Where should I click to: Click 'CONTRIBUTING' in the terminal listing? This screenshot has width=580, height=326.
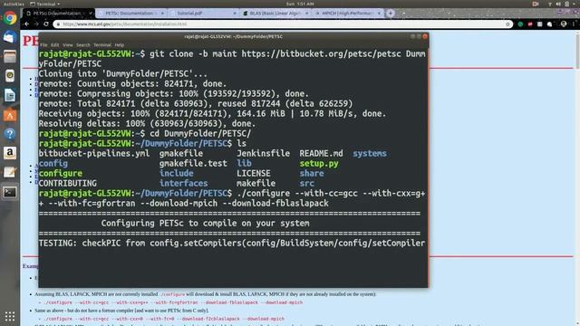pos(67,183)
